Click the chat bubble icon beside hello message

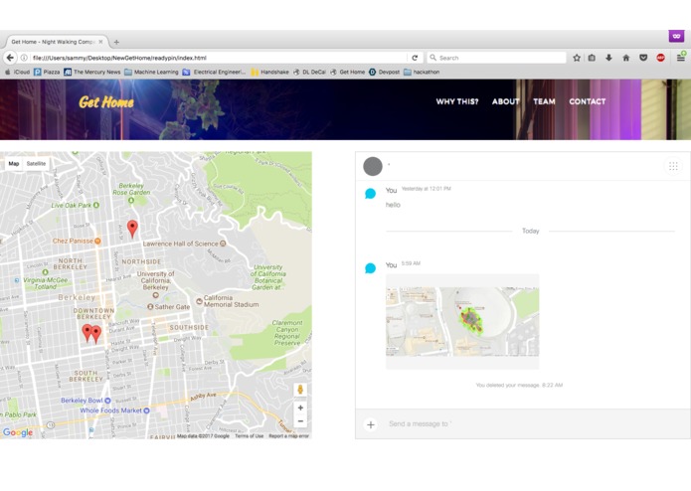coord(370,193)
